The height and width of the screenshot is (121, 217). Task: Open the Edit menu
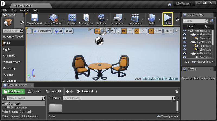14,10
